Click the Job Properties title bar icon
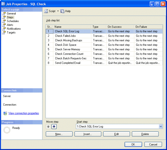The width and height of the screenshot is (167, 150). click(3, 4)
